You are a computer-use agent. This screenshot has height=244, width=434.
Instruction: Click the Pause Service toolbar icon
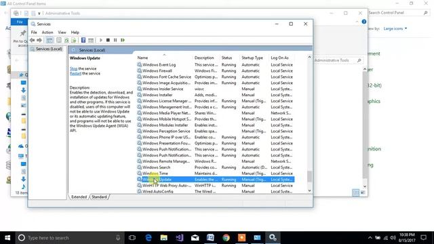[115, 40]
